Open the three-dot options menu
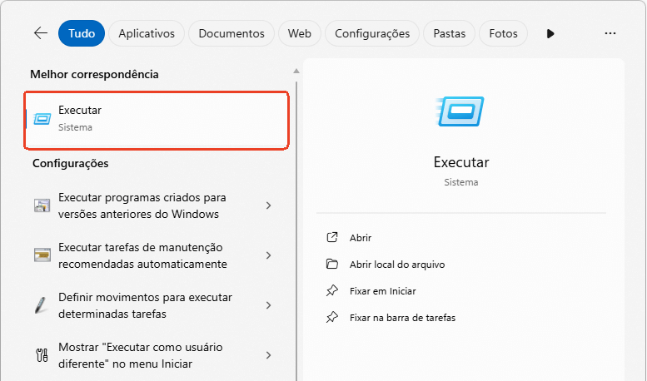 (610, 33)
